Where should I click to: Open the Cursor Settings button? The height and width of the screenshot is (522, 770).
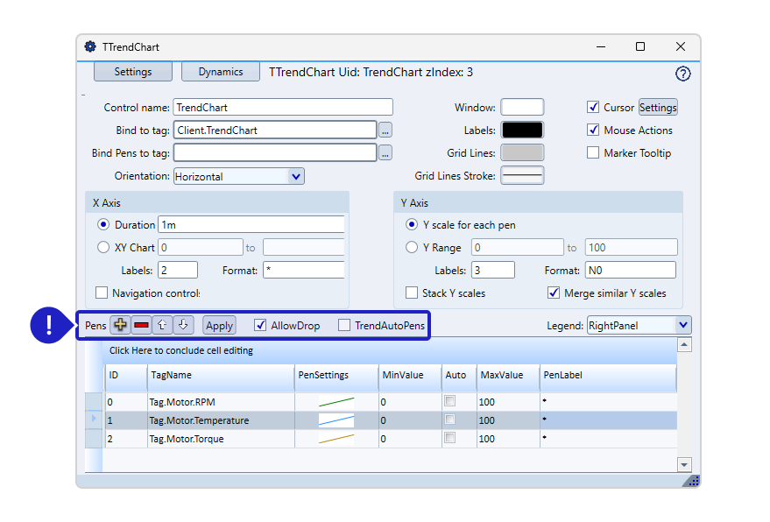click(x=657, y=108)
